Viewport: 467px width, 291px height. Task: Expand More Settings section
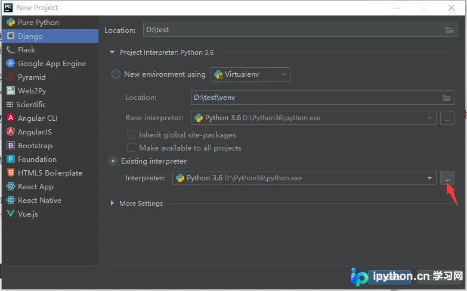click(x=112, y=204)
